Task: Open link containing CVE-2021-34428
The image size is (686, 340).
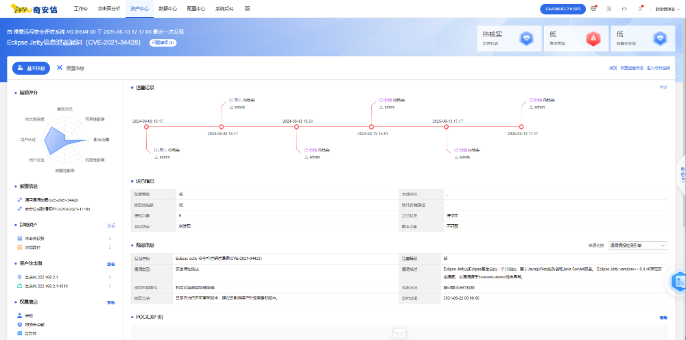Action: pyautogui.click(x=51, y=199)
